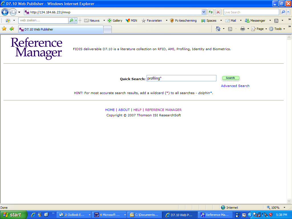Screen dimensions: 292x219
Task: Open the Tools menu dropdown
Action: point(277,29)
